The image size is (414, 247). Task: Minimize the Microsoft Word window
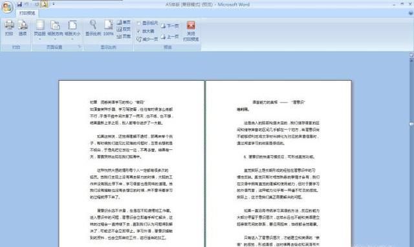(394, 5)
